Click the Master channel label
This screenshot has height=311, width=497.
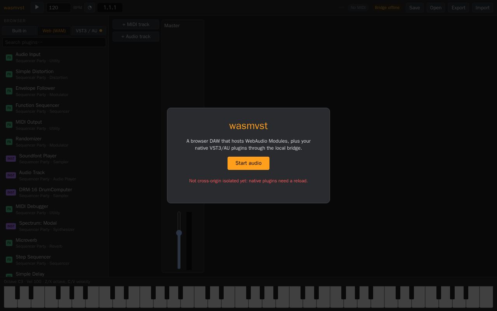click(172, 26)
